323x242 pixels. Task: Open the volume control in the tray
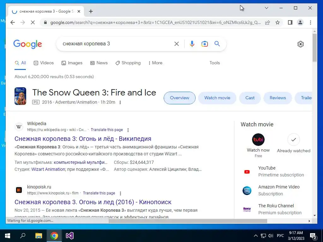pos(271,236)
